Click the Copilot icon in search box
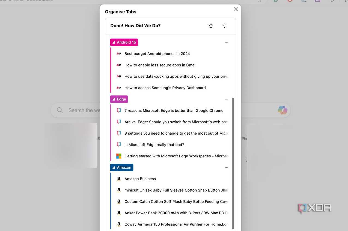Viewport: 348px width, 231px height. [282, 110]
